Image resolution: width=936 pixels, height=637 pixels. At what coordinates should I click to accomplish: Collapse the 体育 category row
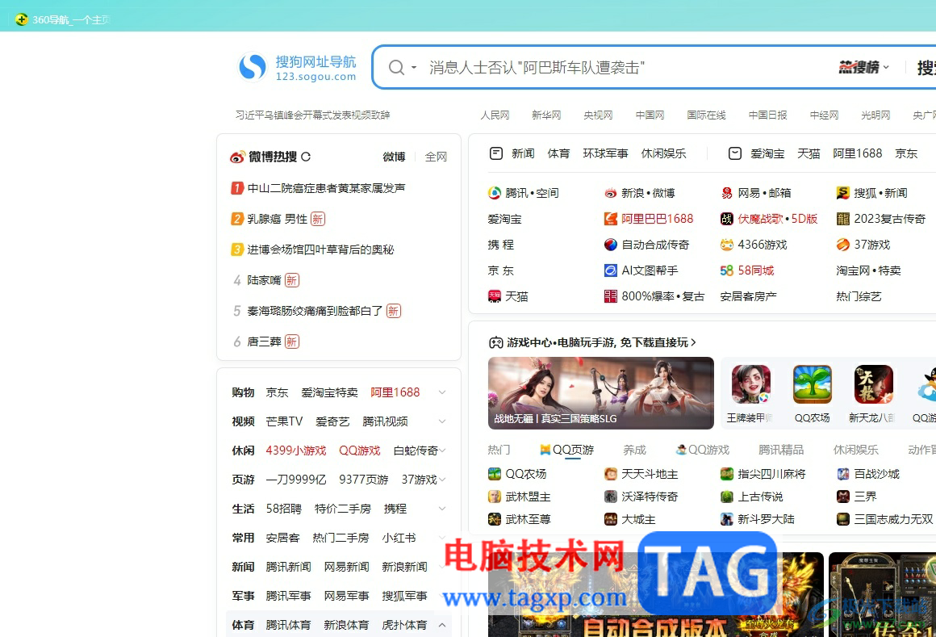click(x=442, y=625)
